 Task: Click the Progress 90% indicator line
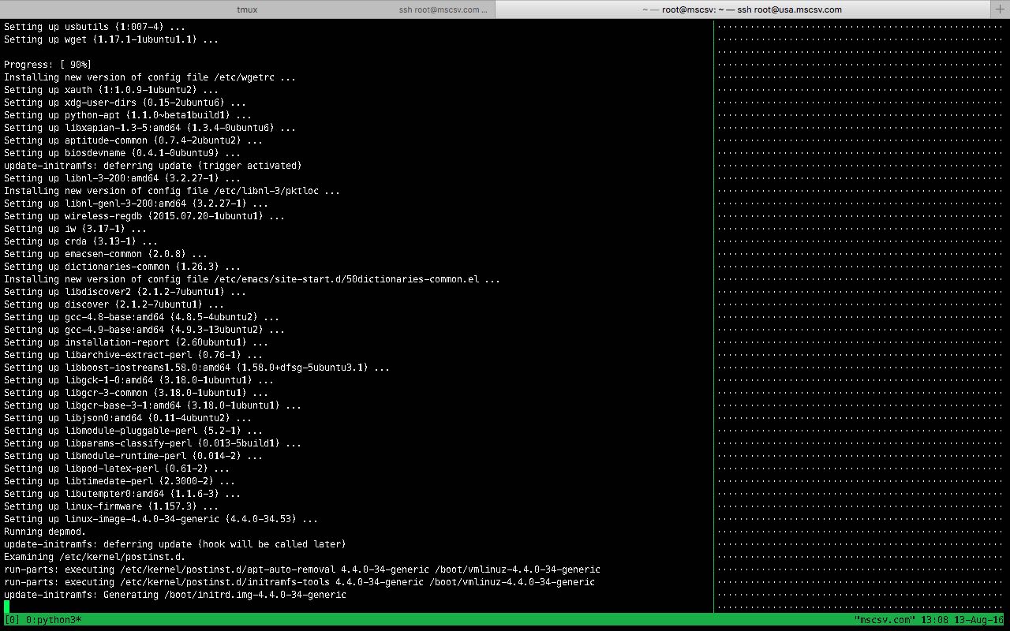(x=47, y=64)
